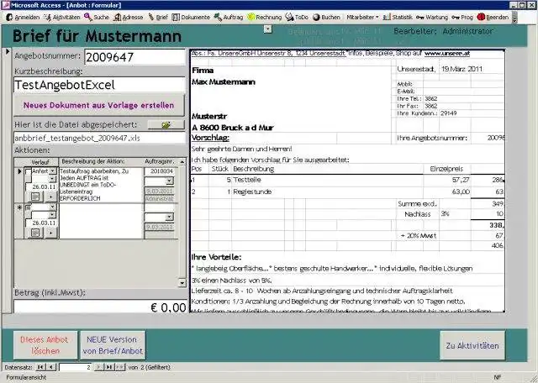
Task: Click the Anmelden toolbar button
Action: (23, 17)
